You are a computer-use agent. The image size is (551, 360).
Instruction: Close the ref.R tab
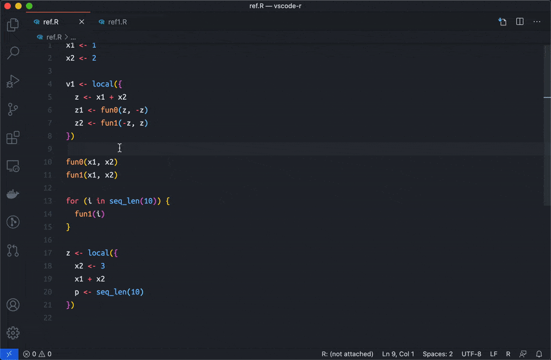tap(82, 22)
